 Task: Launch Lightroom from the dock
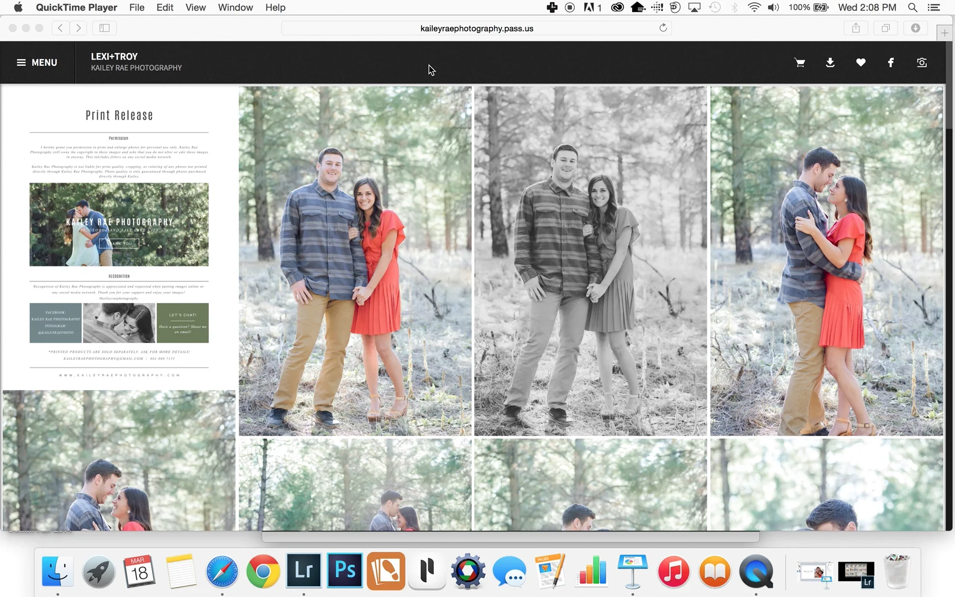pos(303,570)
